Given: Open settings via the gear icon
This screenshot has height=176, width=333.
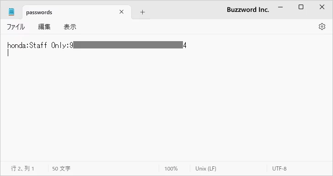Looking at the screenshot, I should tap(322, 27).
